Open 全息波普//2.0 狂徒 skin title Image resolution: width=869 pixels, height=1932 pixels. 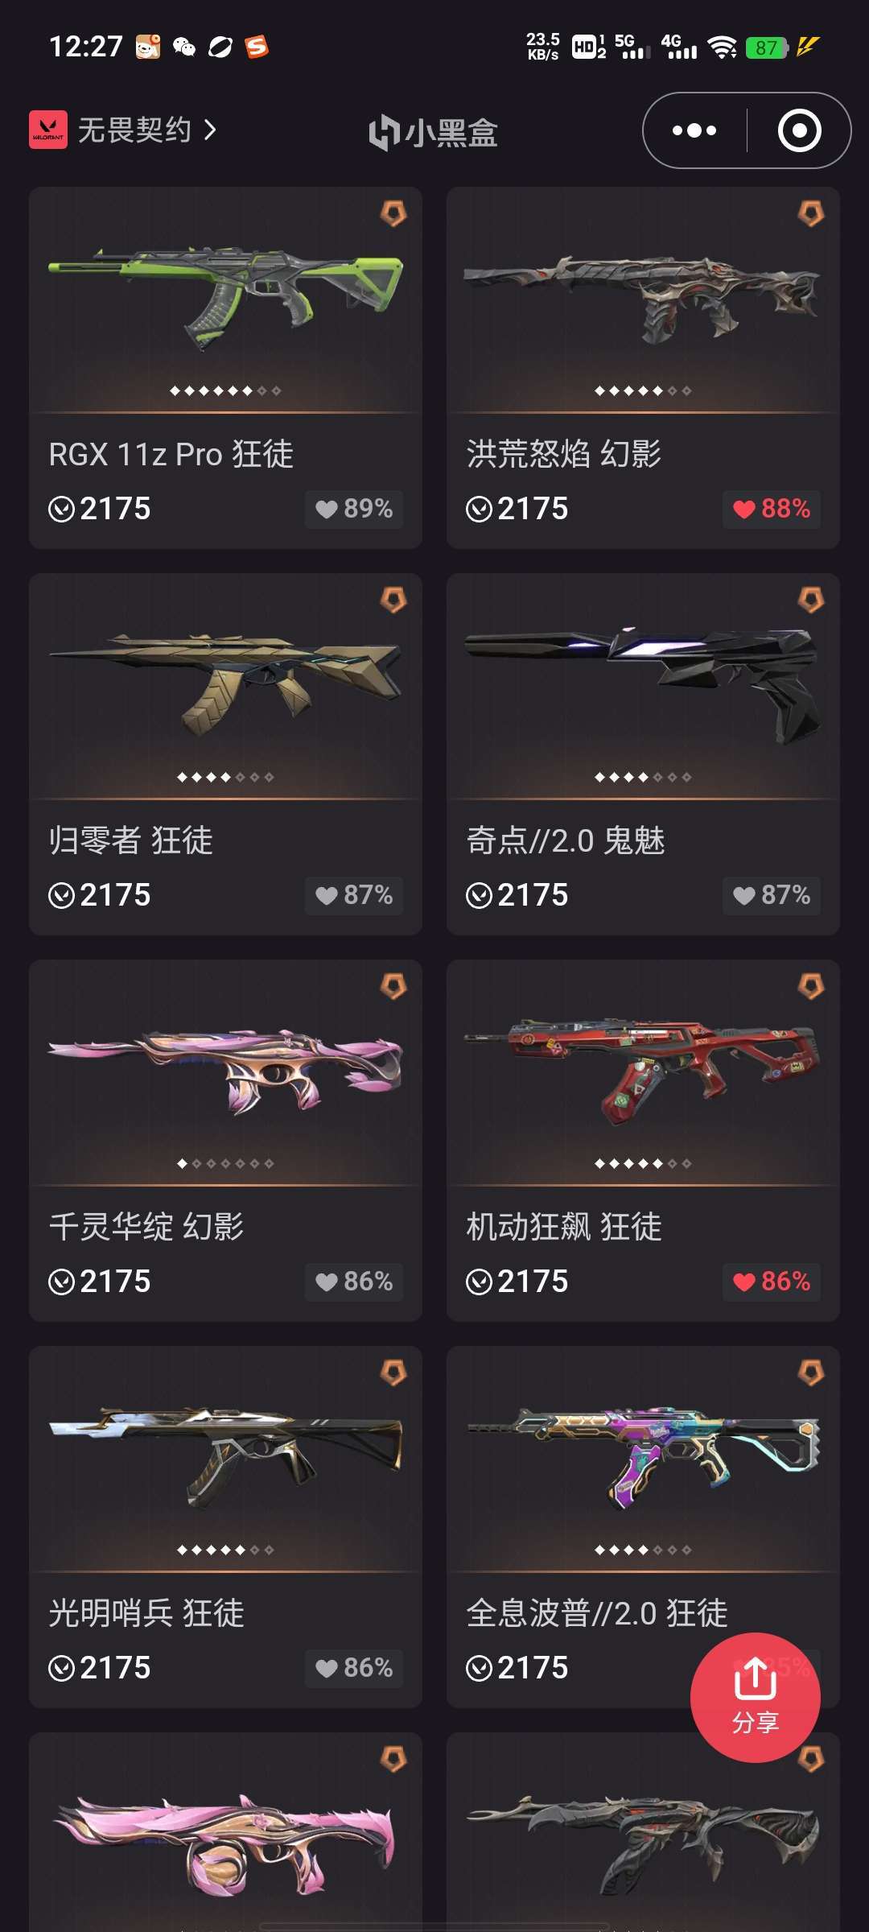[x=597, y=1613]
